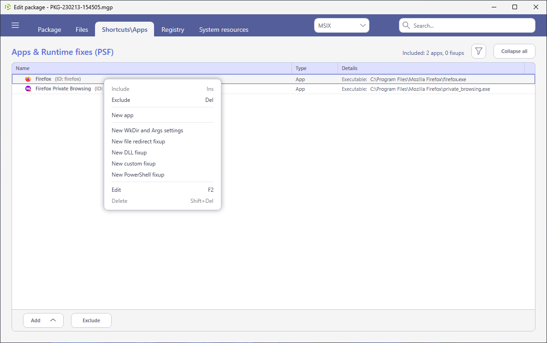547x343 pixels.
Task: Select the Firefox (ID: firefox) row
Action: 273,79
